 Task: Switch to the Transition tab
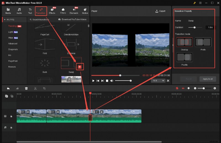click(x=41, y=11)
